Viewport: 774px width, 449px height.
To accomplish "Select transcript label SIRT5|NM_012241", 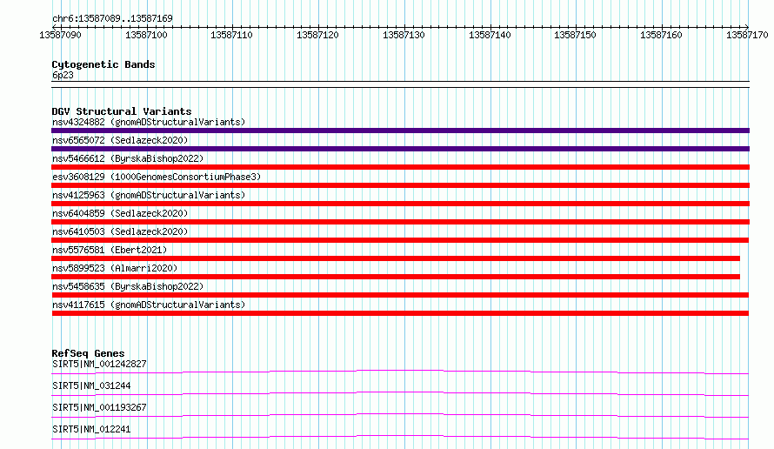I will tap(91, 429).
